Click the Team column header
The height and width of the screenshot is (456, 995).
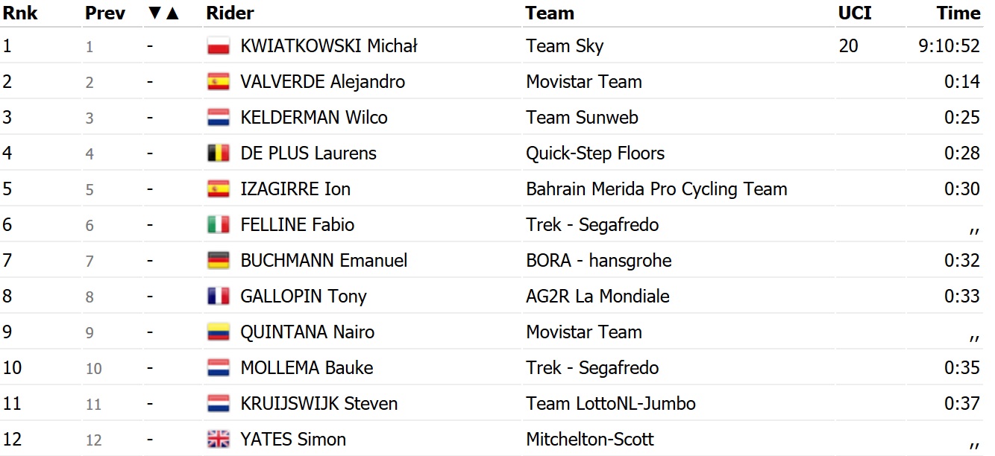click(x=550, y=13)
